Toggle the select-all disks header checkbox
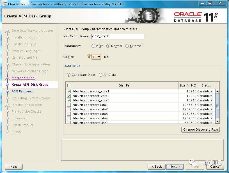Viewport: 229px width, 173px height. [x=69, y=86]
